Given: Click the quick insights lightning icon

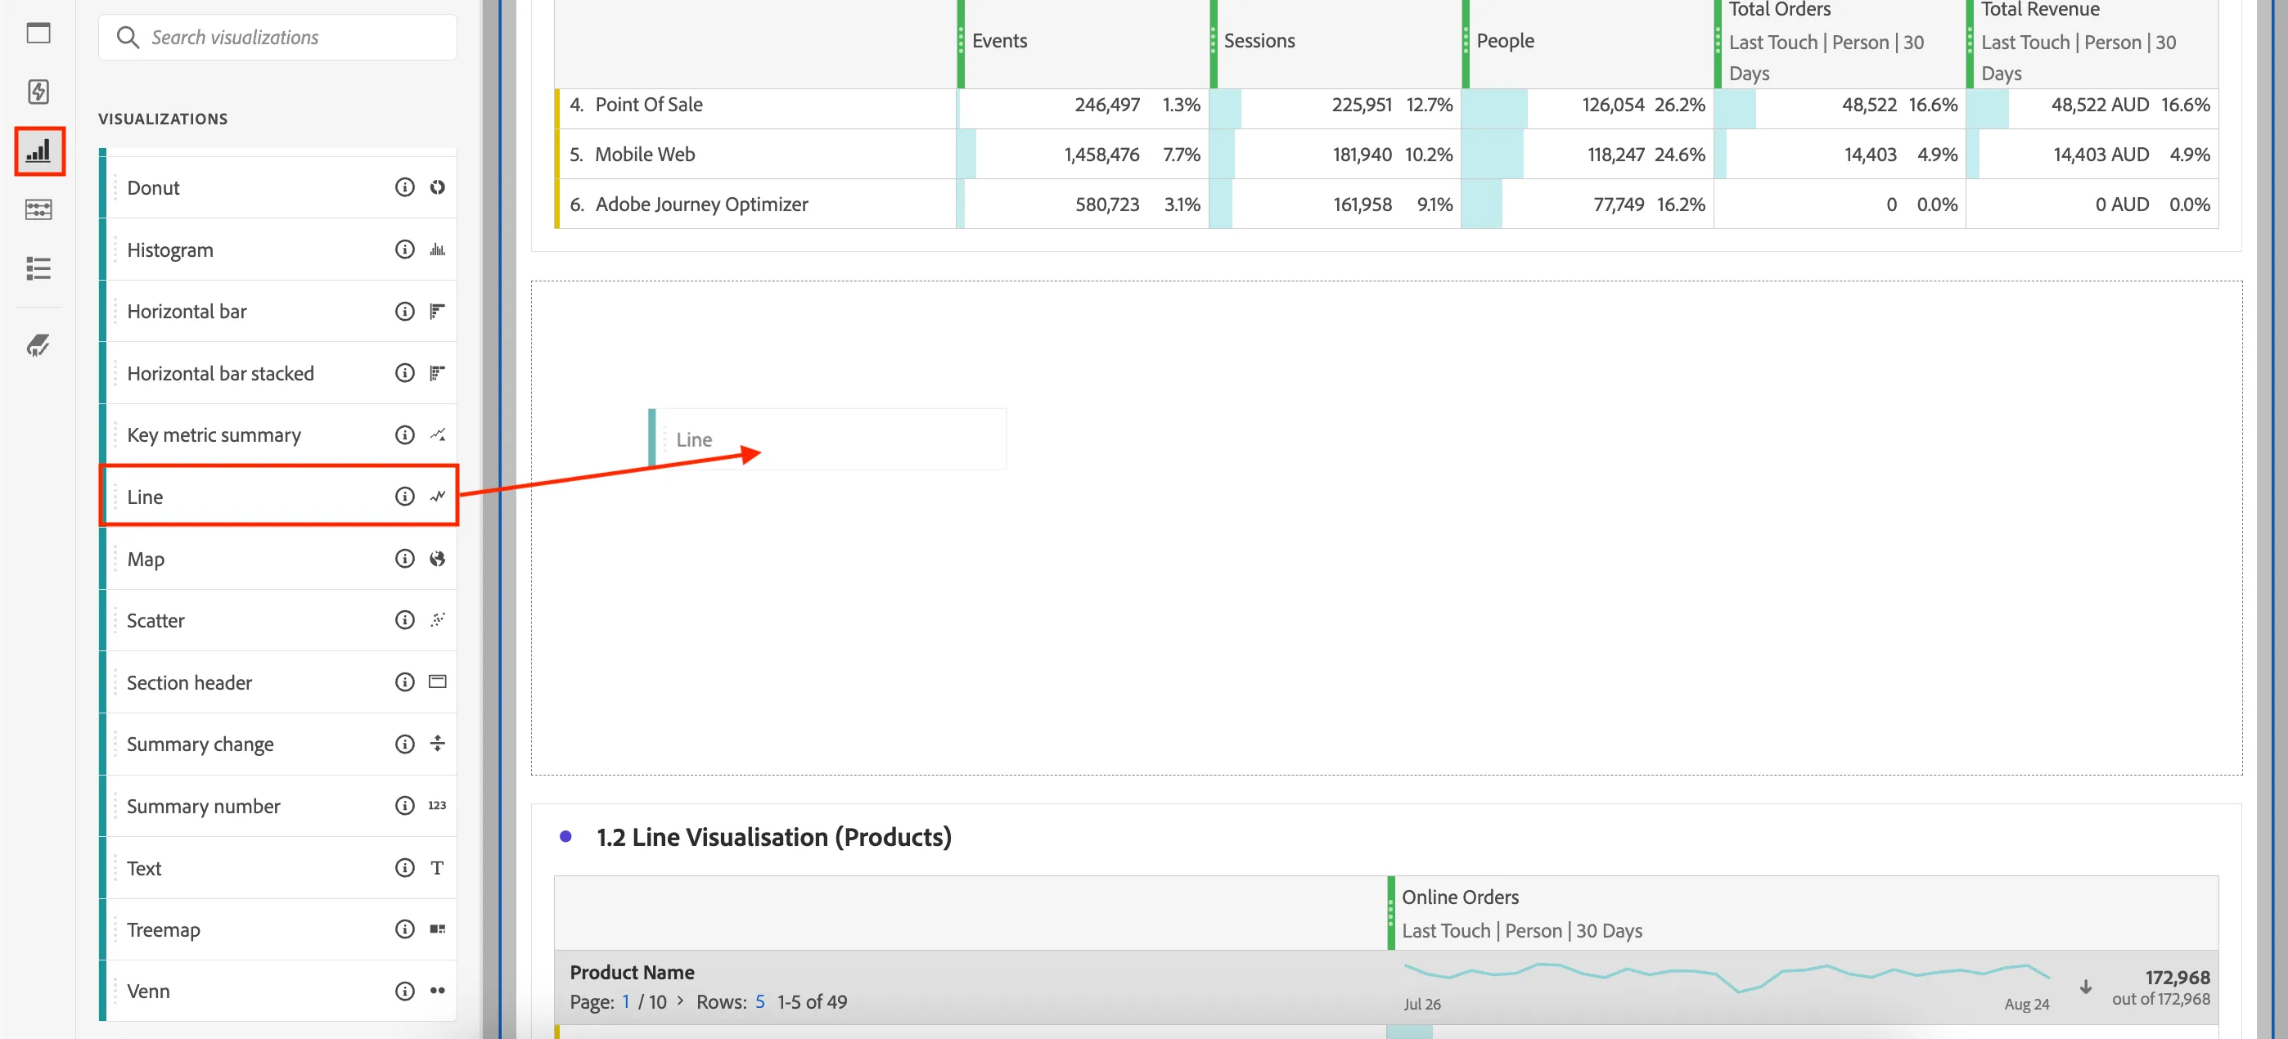Looking at the screenshot, I should coord(38,92).
